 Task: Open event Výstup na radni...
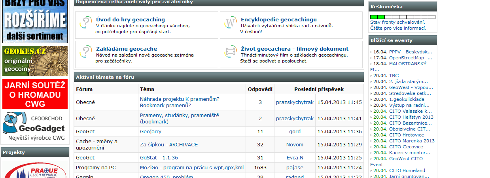[x=409, y=105]
